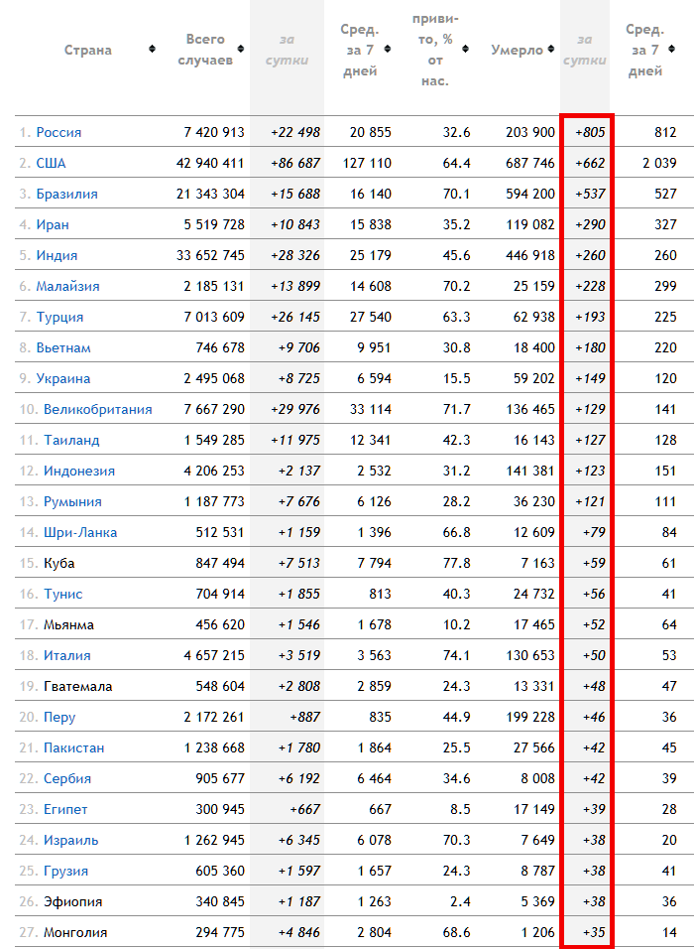Click the highlighted deaths за сутки header
Image resolution: width=694 pixels, height=949 pixels.
click(x=585, y=50)
